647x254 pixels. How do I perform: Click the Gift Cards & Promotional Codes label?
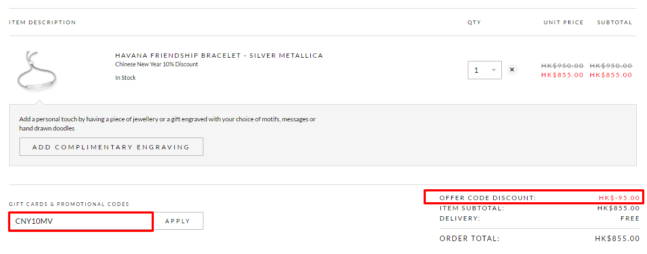[x=69, y=204]
